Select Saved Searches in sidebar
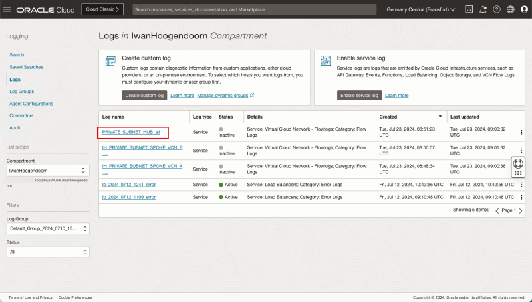Image resolution: width=532 pixels, height=302 pixels. coord(26,67)
